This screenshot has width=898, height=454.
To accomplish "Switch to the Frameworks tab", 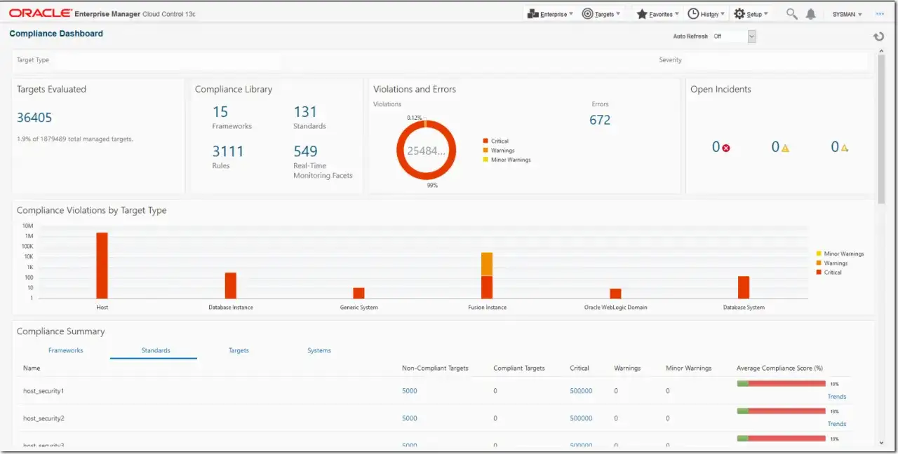I will (x=66, y=350).
